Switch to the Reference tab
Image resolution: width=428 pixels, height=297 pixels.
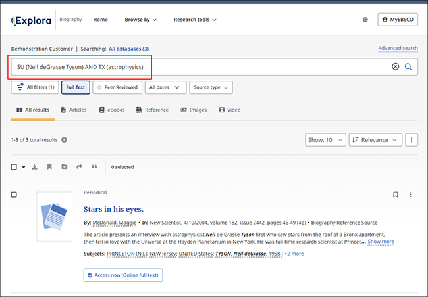[x=153, y=110]
